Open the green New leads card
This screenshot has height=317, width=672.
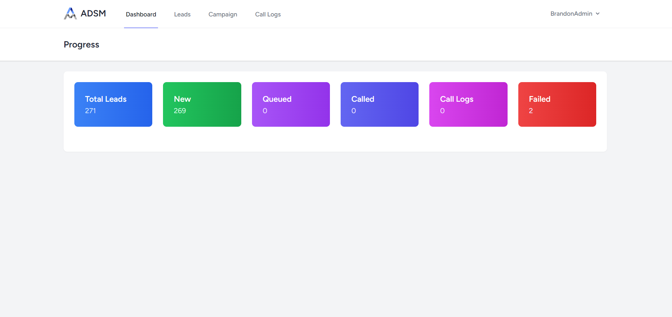pyautogui.click(x=202, y=104)
